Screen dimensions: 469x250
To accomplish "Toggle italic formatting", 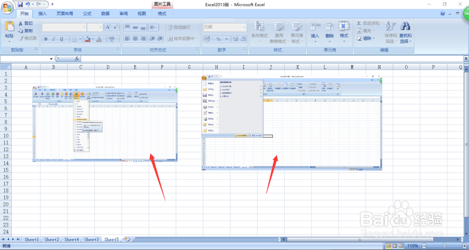I will 53,39.
